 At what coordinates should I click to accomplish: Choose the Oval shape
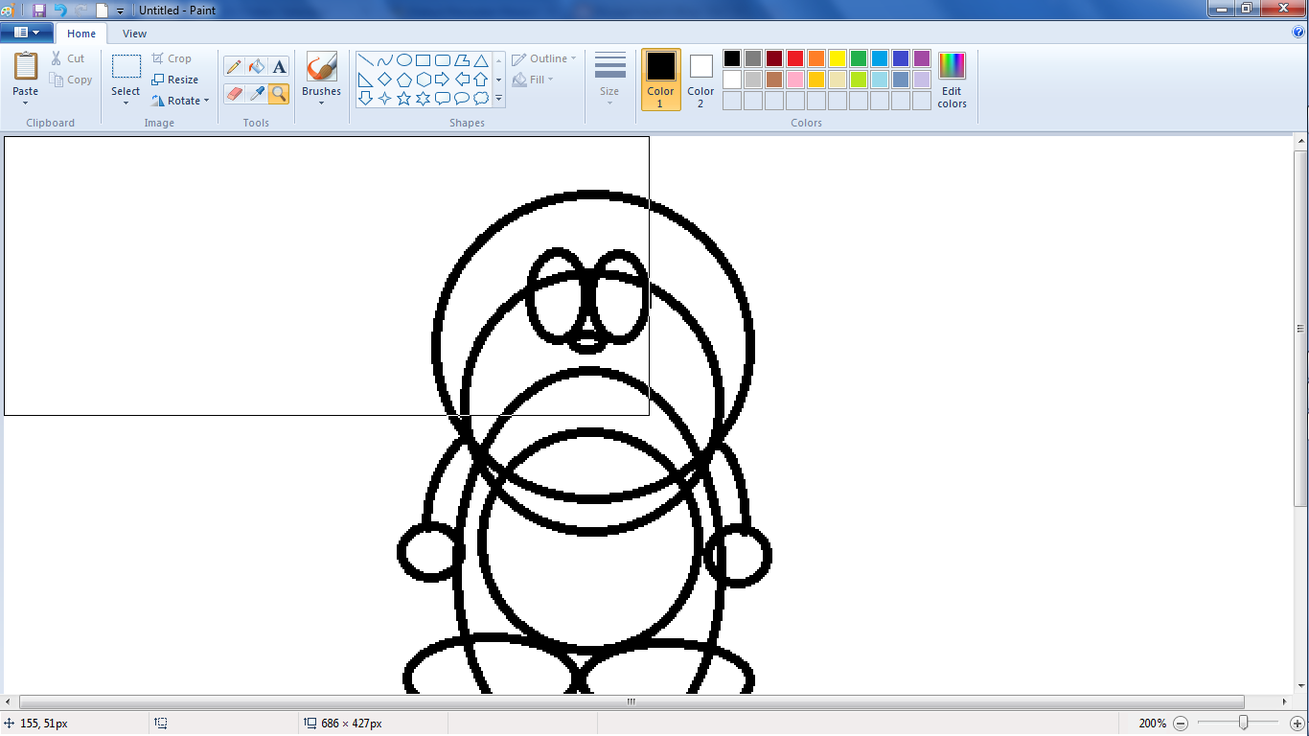403,60
